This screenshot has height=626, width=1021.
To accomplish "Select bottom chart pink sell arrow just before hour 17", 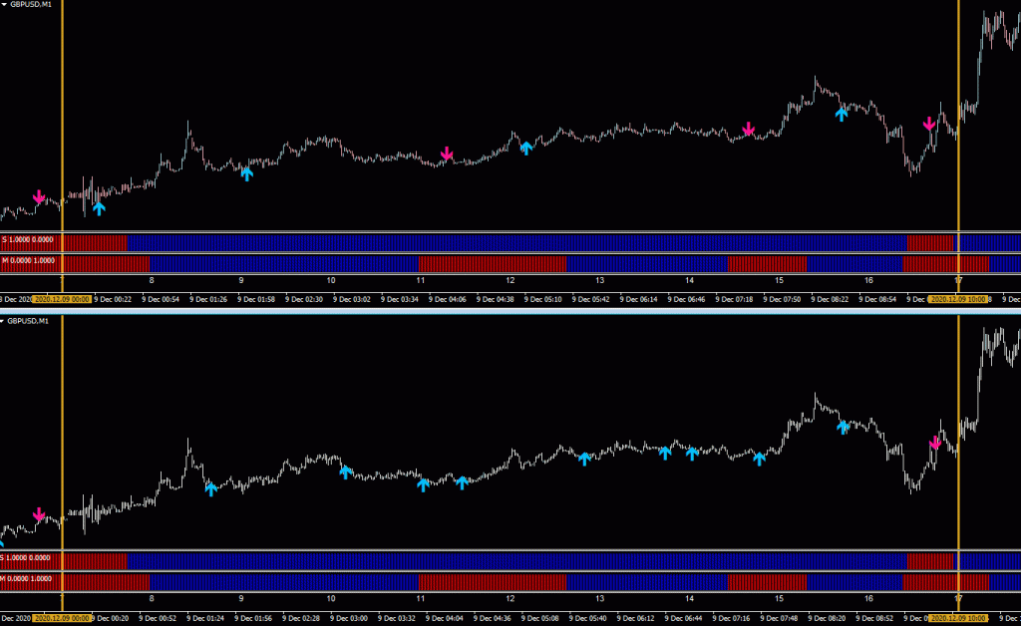I will tap(935, 444).
